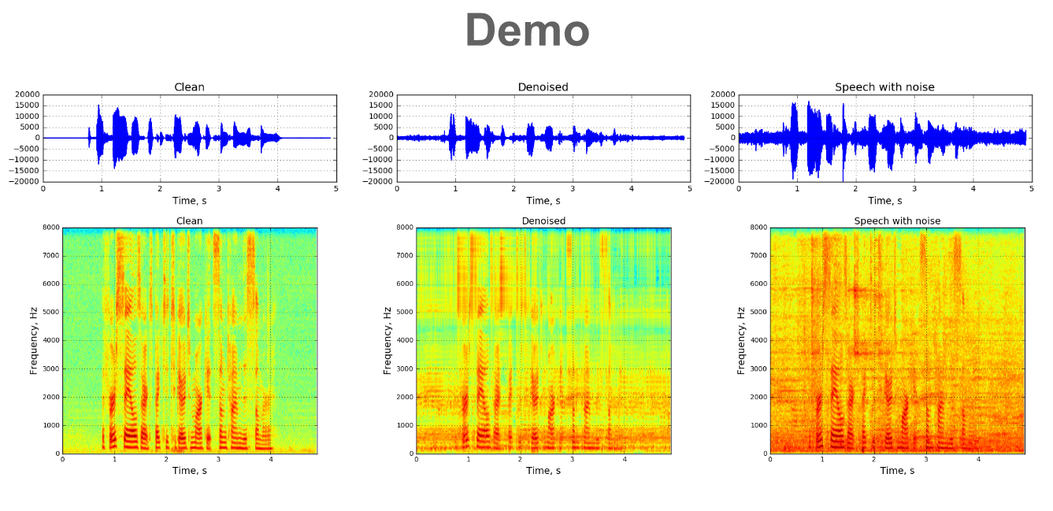Click the Clean title above the waveform
Image resolution: width=1053 pixels, height=511 pixels.
point(189,87)
